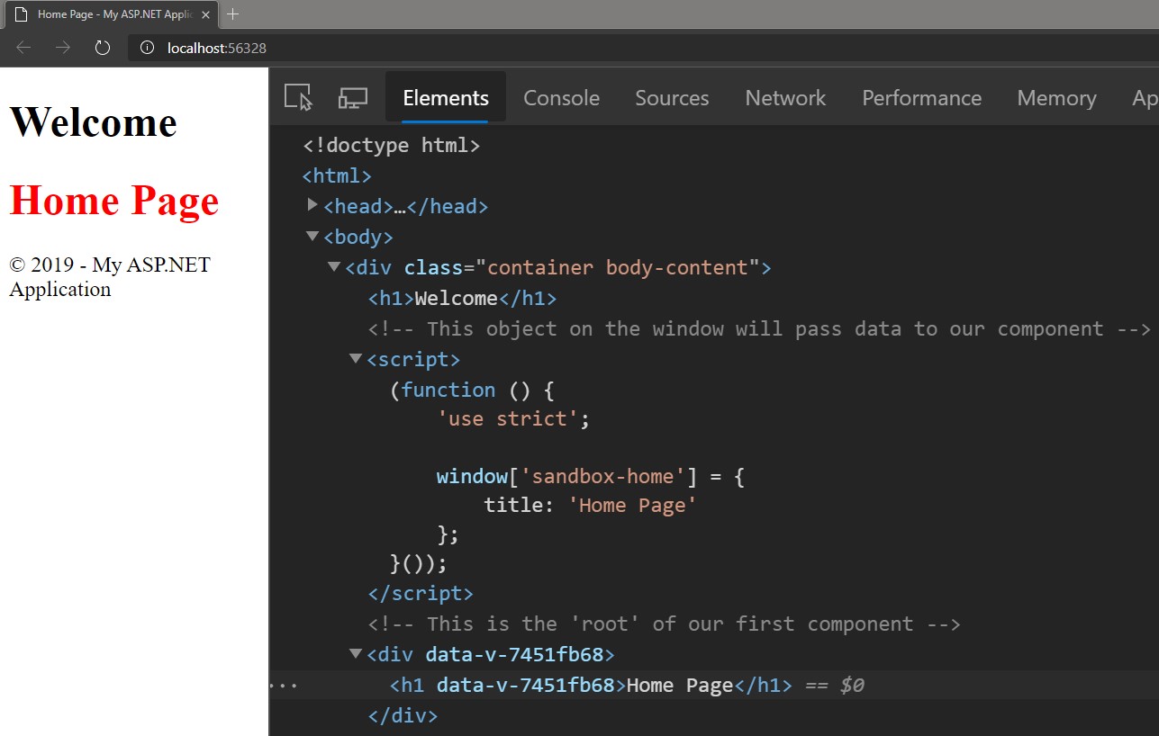Click the © 2019 - My ASP.NET Application footer text

click(x=110, y=276)
